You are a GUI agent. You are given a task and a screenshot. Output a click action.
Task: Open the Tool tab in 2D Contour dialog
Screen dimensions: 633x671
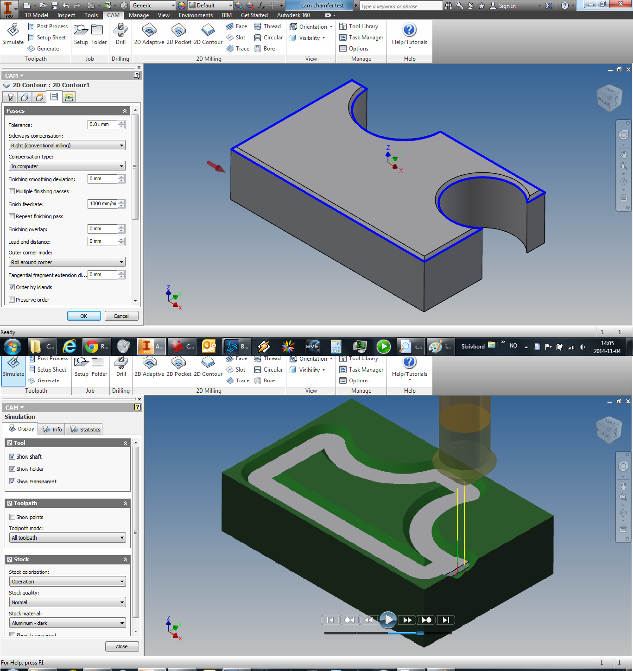[x=10, y=97]
